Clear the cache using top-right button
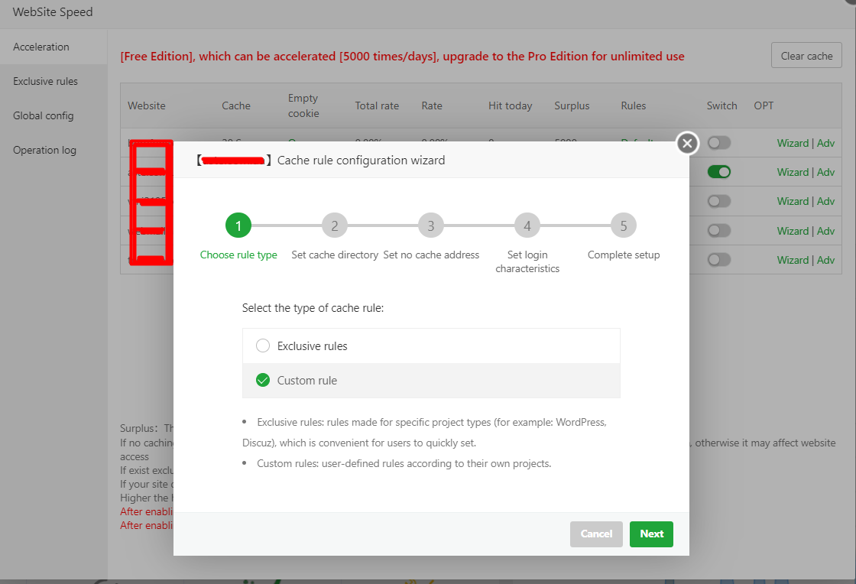 [806, 56]
